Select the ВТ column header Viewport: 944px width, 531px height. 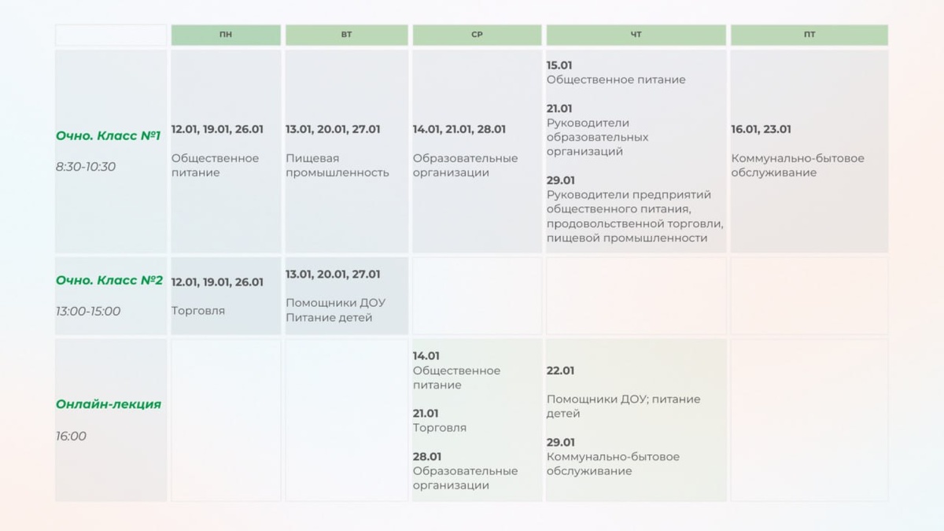(x=346, y=35)
